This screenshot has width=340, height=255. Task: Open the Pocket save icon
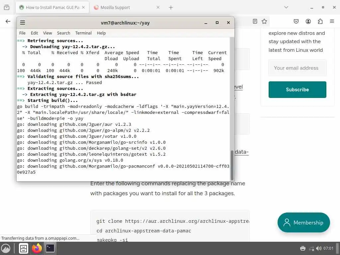[296, 21]
